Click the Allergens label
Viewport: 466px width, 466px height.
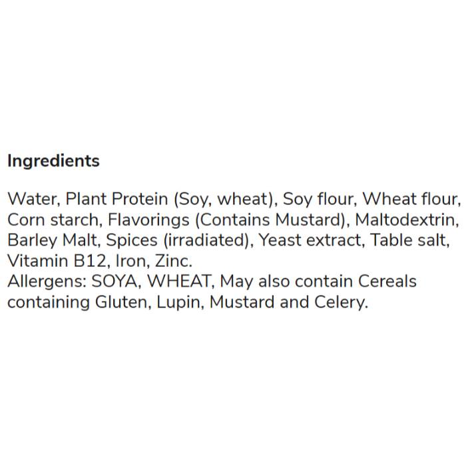coord(39,282)
